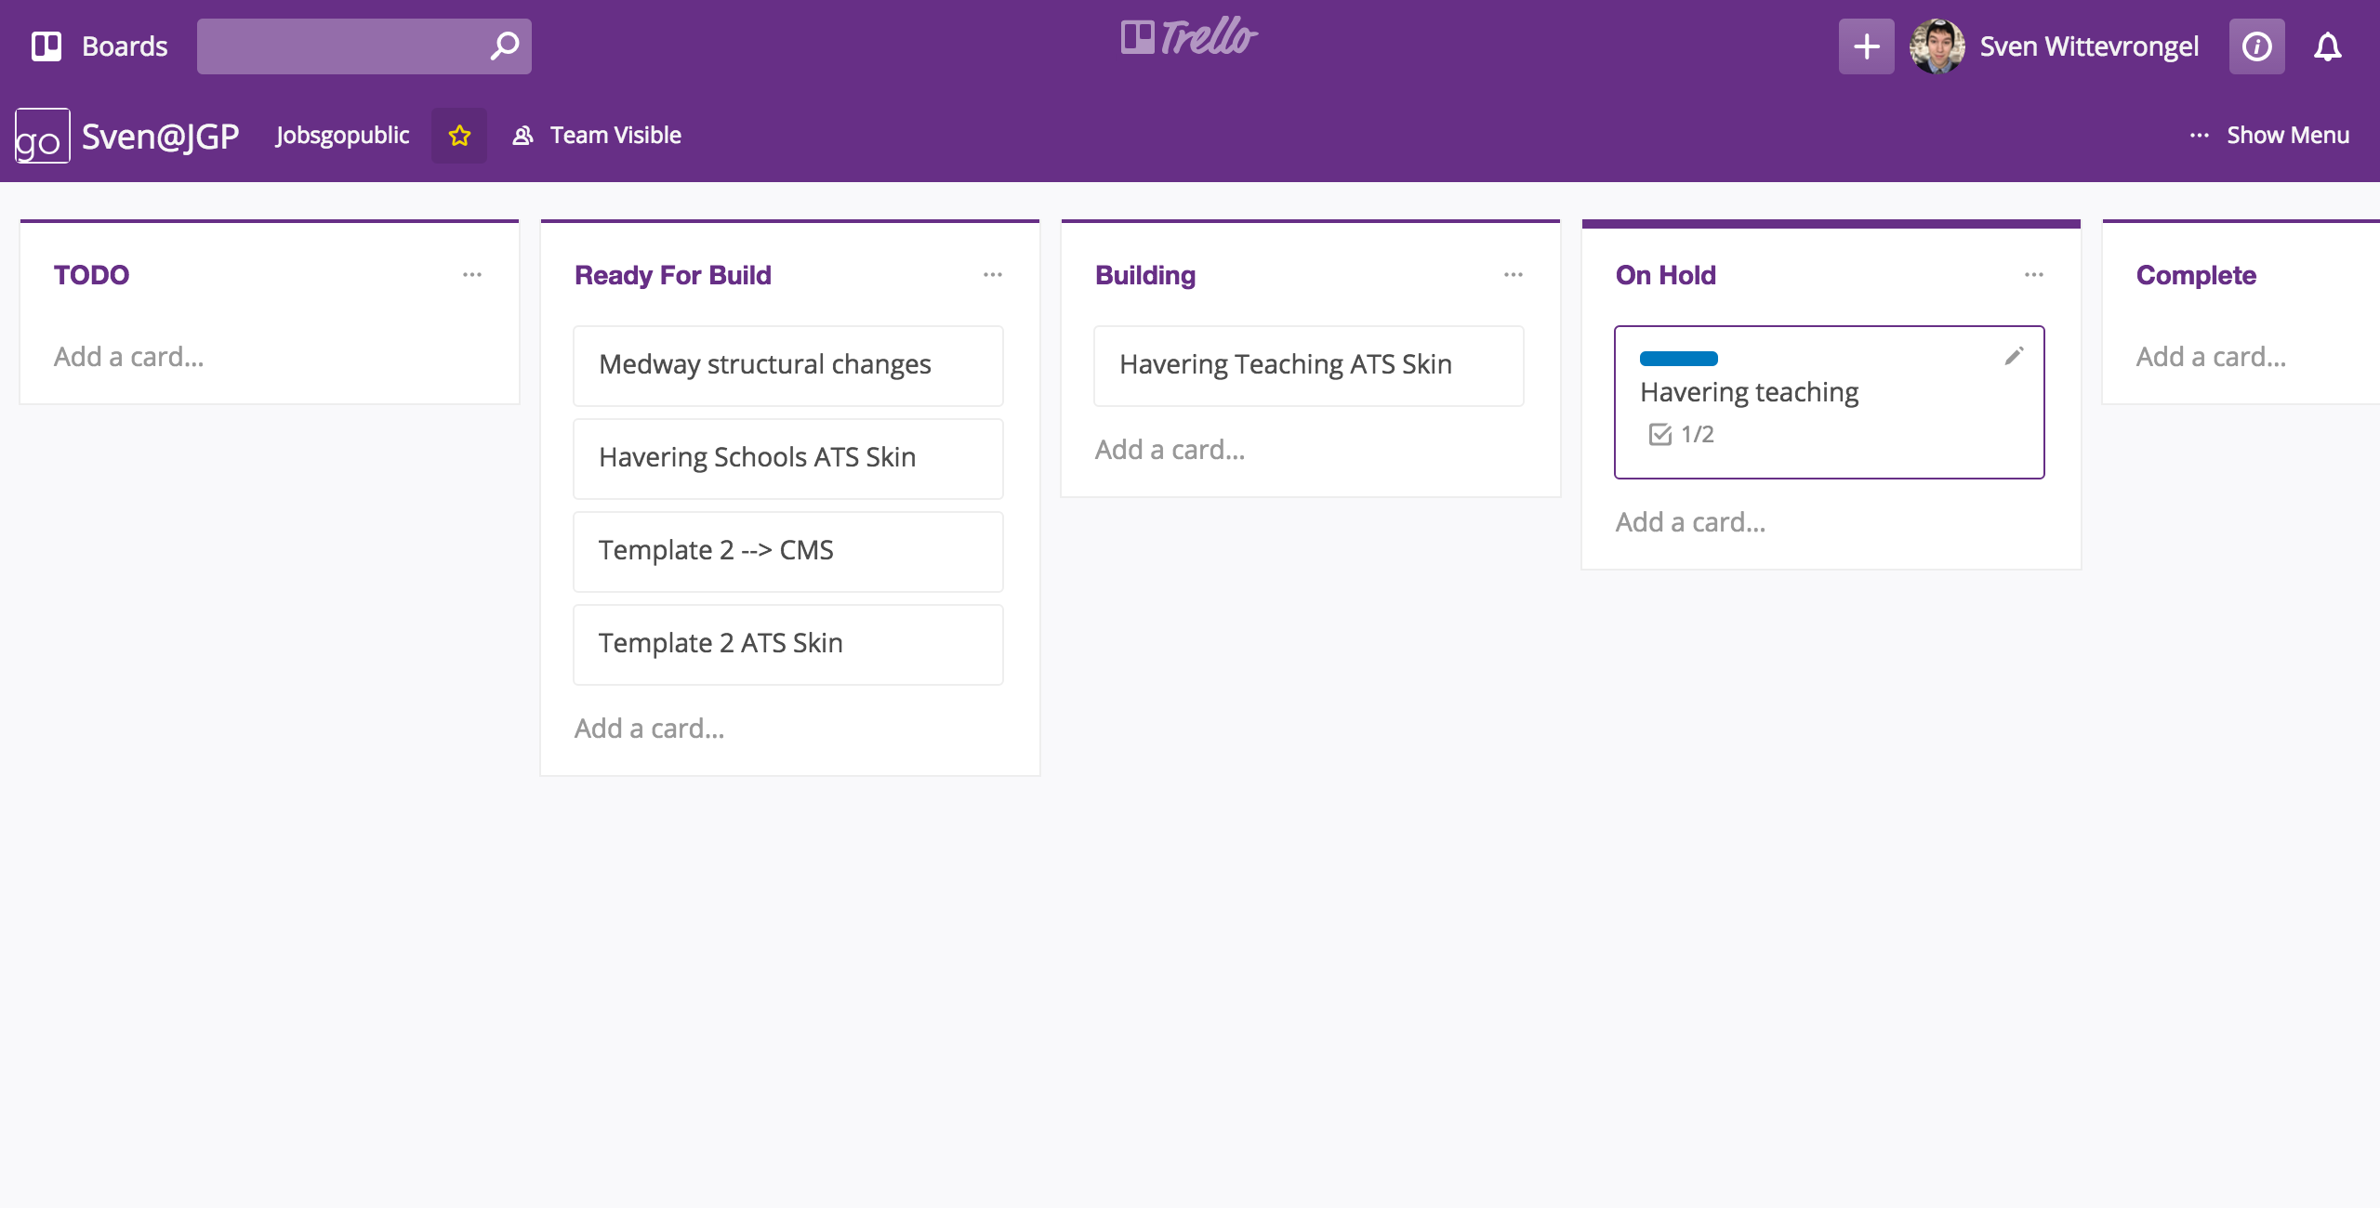Add a card to Ready For Build
Screen dimensions: 2380x1208
pyautogui.click(x=650, y=729)
